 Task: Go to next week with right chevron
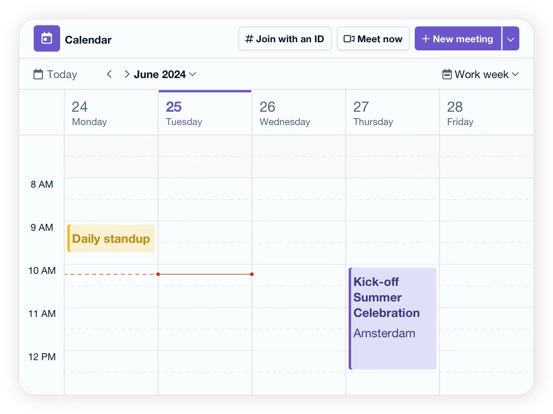pyautogui.click(x=127, y=74)
